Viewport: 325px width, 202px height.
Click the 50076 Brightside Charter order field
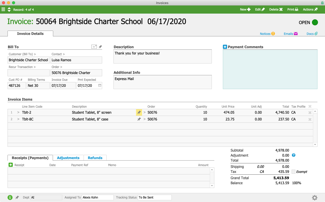click(x=76, y=73)
